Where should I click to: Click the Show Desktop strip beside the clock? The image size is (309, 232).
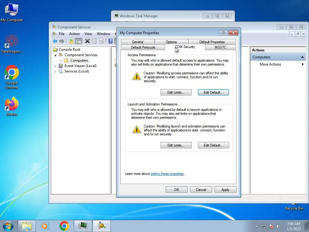click(307, 226)
